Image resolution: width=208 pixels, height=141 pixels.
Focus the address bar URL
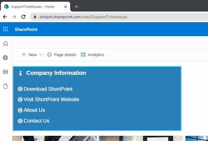[83, 17]
